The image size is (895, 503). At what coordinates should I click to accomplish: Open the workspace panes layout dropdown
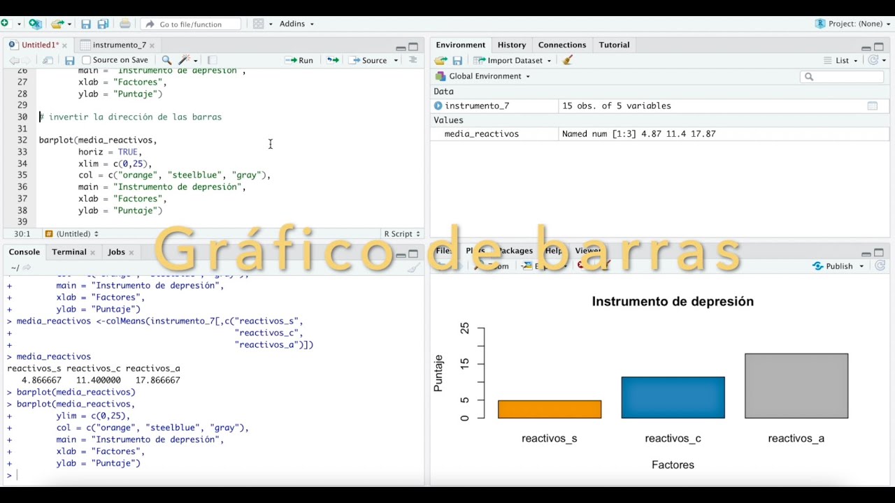pos(262,24)
